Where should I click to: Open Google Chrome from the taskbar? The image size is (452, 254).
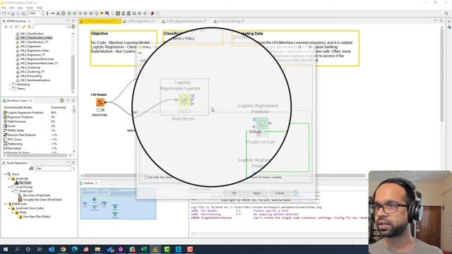63,249
